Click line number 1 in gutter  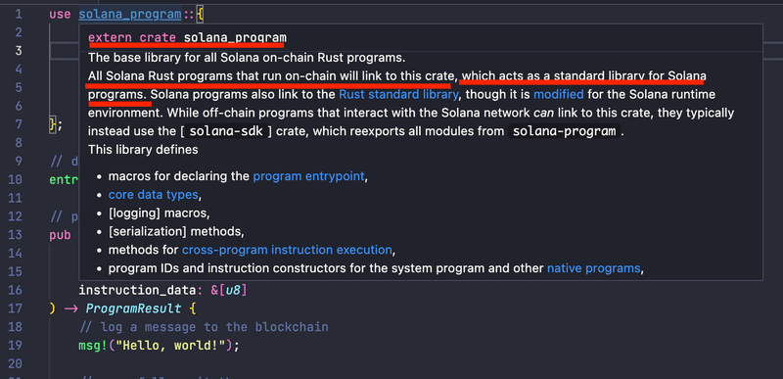tap(19, 15)
